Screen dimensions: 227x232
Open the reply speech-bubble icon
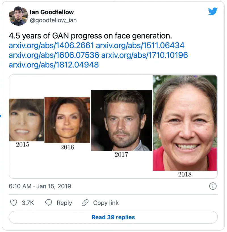coord(48,203)
